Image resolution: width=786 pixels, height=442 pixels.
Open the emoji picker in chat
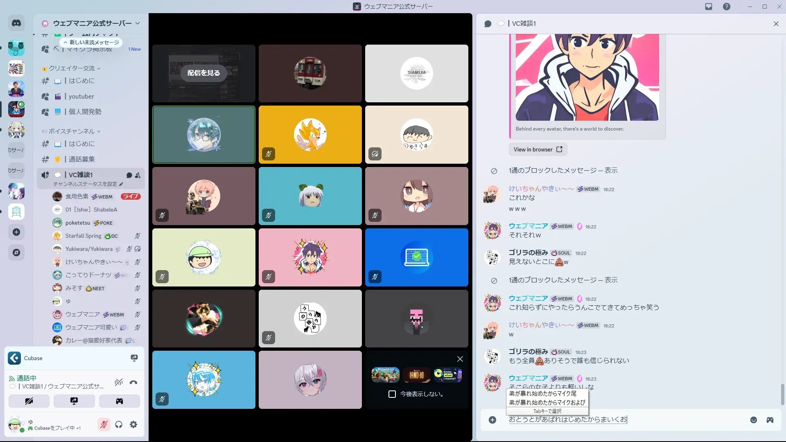[x=754, y=420]
